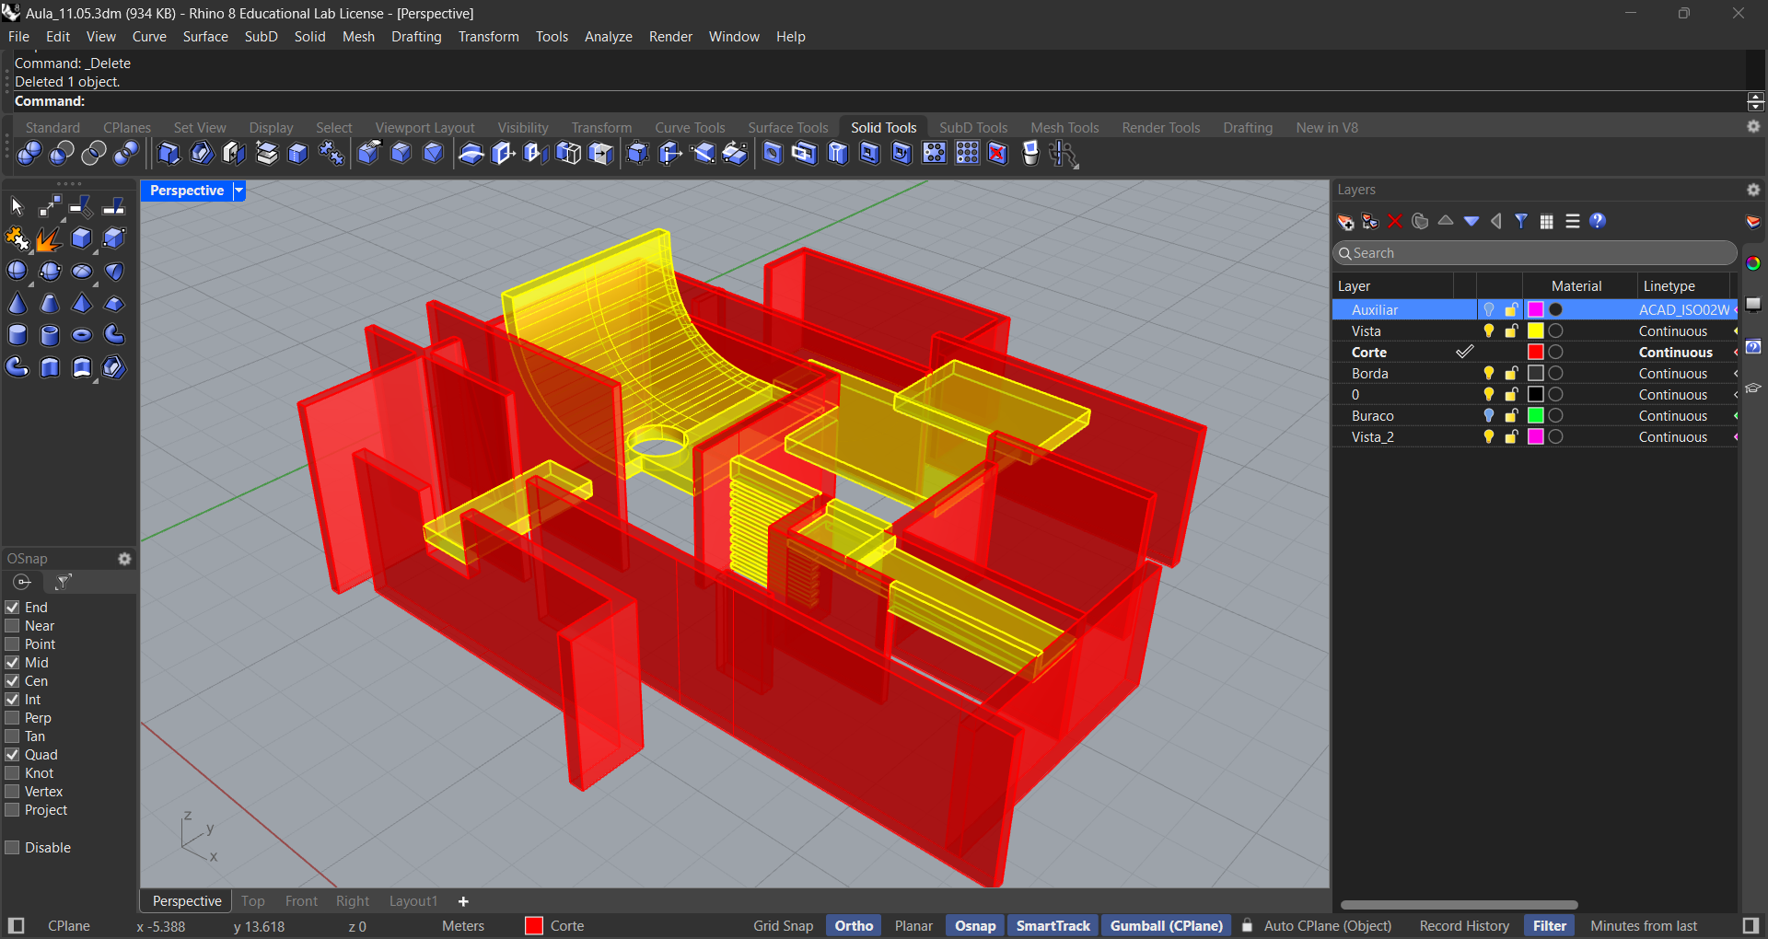Open Perspective viewport dropdown arrow
This screenshot has width=1768, height=939.
tap(238, 191)
